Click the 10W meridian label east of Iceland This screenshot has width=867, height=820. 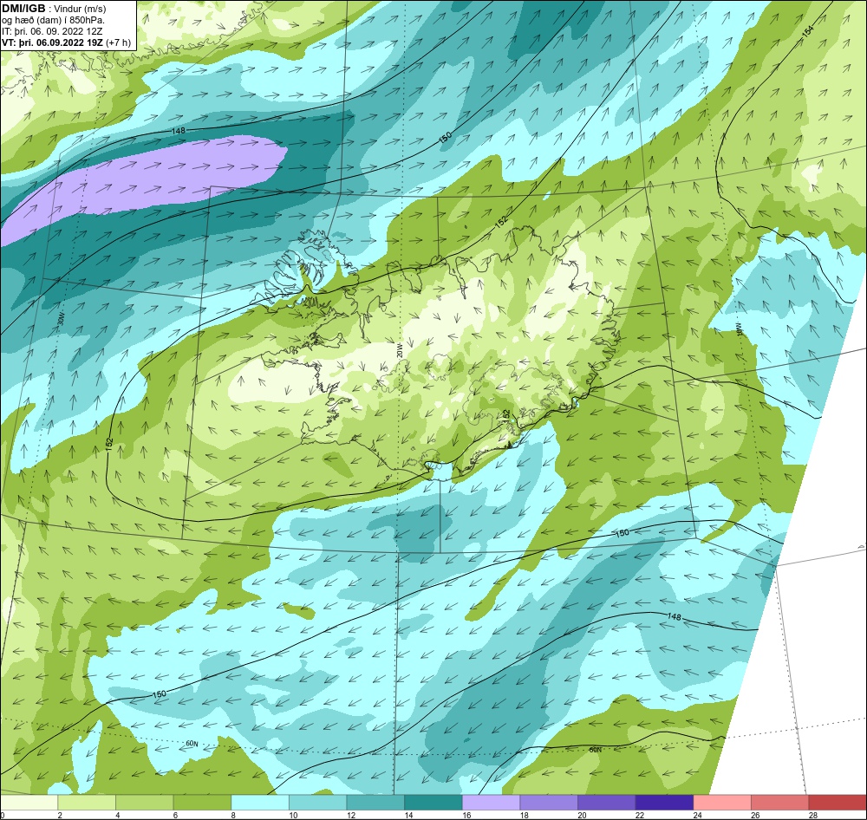click(x=738, y=329)
